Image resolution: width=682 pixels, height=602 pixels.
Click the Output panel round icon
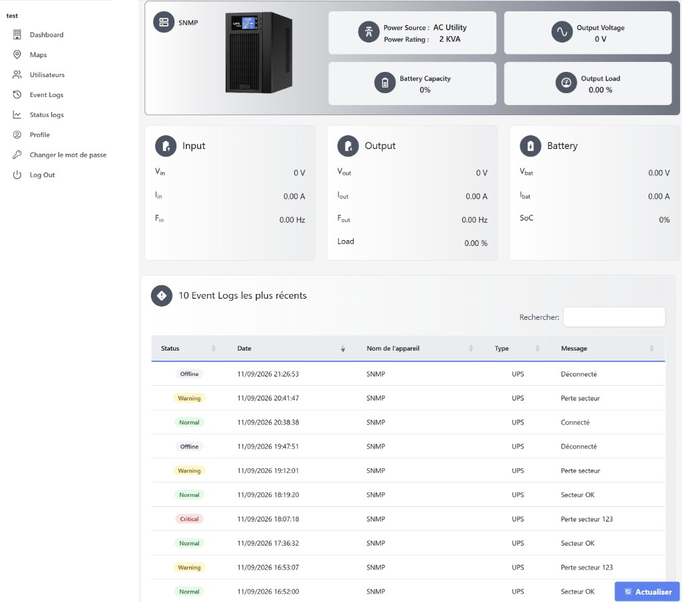click(x=348, y=146)
